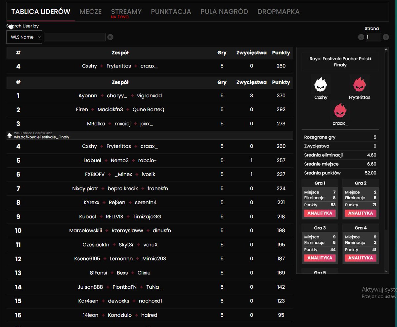Open Analityka for Gra 2

(361, 213)
